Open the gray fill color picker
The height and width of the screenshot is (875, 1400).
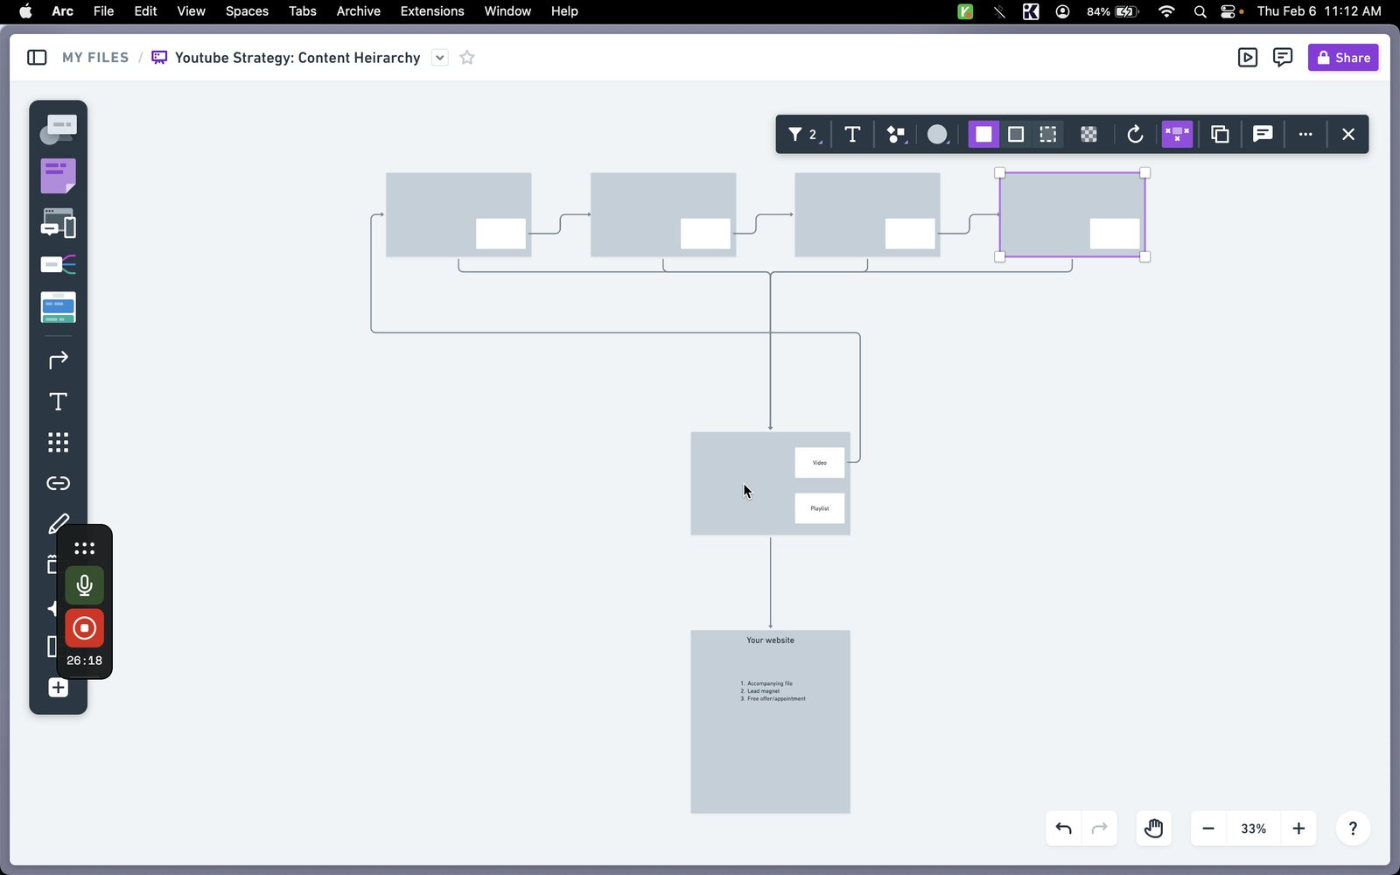coord(938,135)
